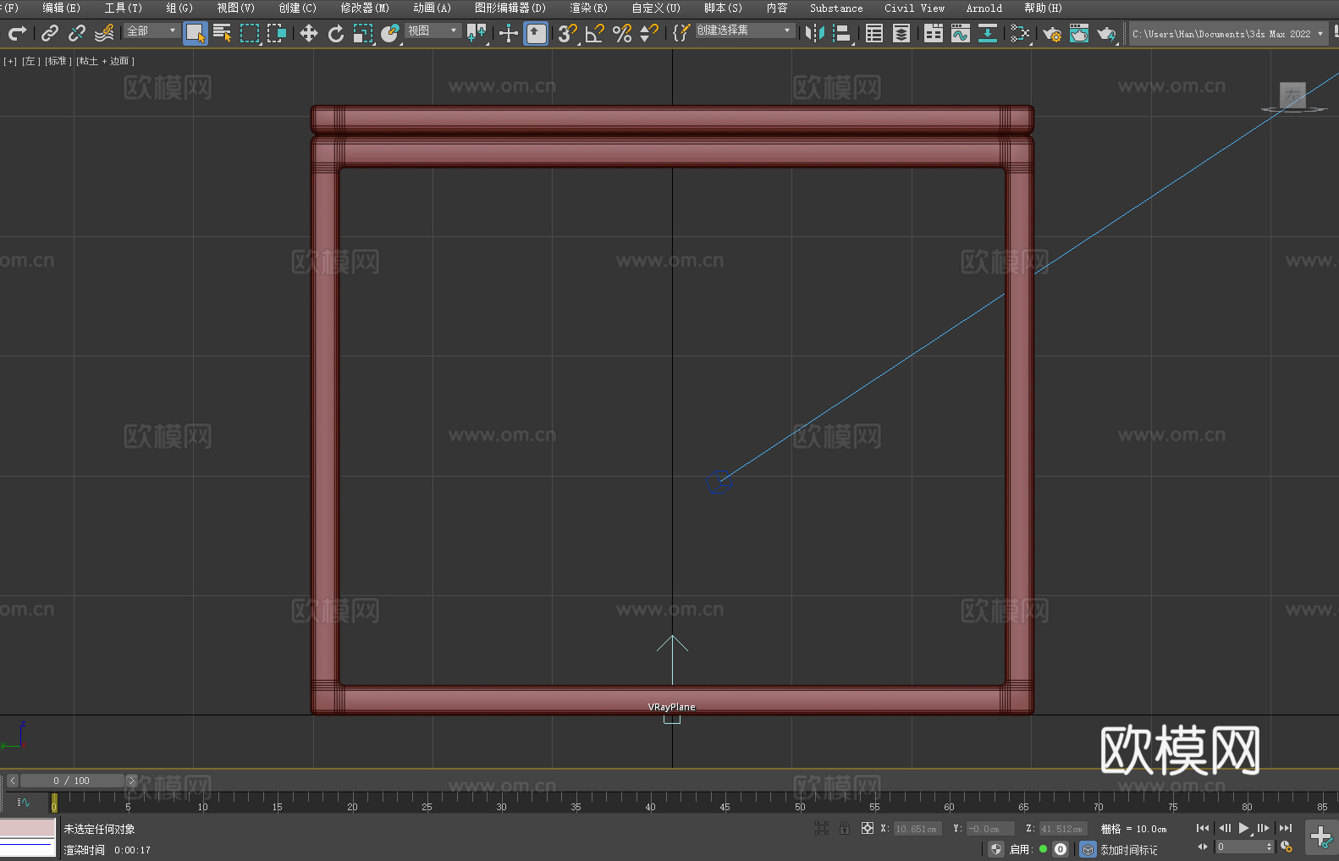The image size is (1339, 861).
Task: Select the Move tool
Action: coord(309,33)
